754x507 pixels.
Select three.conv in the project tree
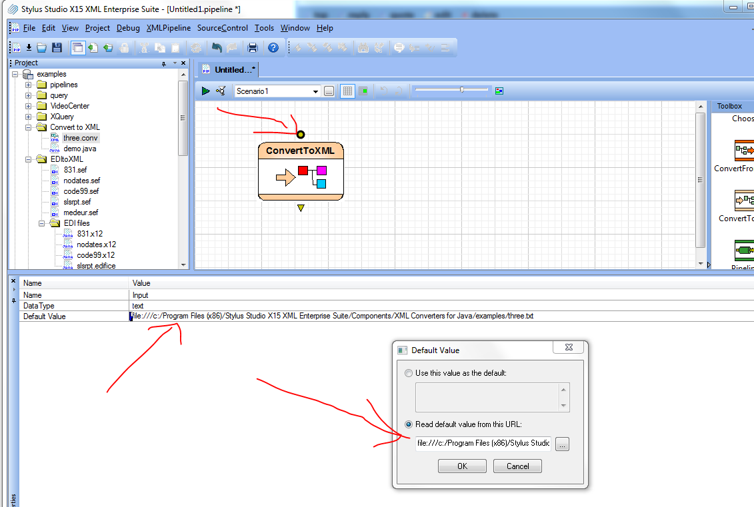(x=80, y=138)
